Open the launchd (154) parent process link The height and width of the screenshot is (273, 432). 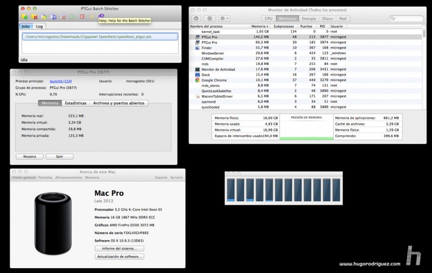tap(60, 81)
